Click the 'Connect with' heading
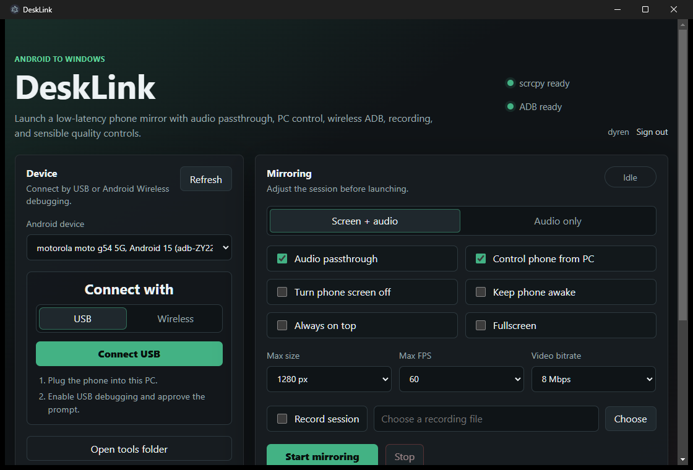Viewport: 693px width, 470px height. (129, 289)
